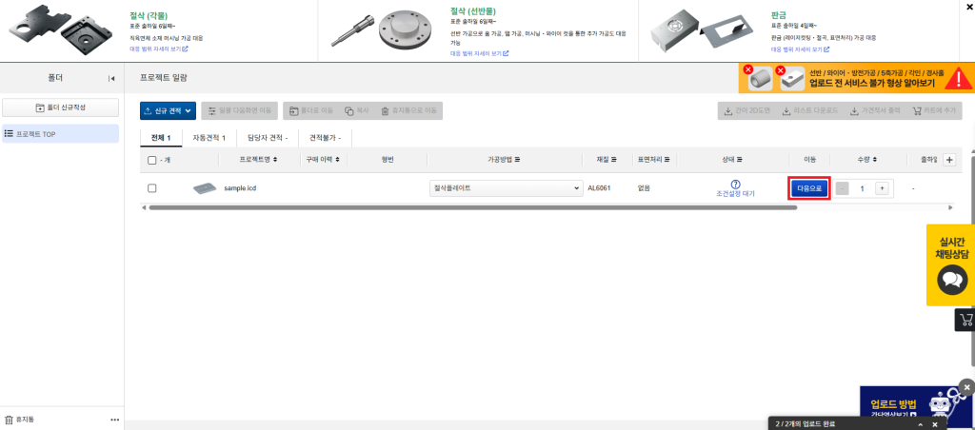Open the sample.icd part thumbnail

205,188
